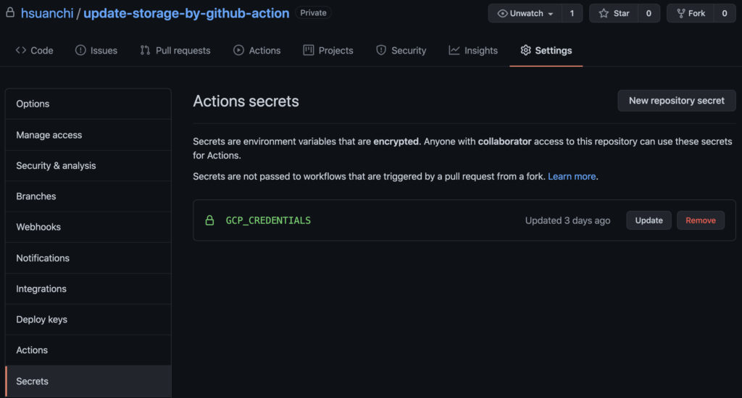The image size is (742, 398).
Task: Click New repository secret button
Action: (676, 101)
